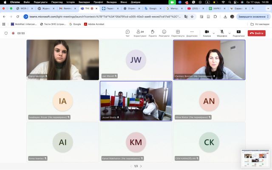Screen dimensions: 272x170
Task: Leave the meeting with red Вийти button
Action: pos(257,33)
